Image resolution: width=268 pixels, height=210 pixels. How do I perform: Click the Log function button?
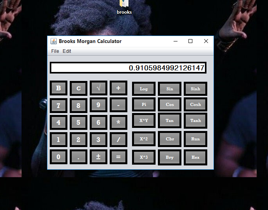(x=144, y=89)
